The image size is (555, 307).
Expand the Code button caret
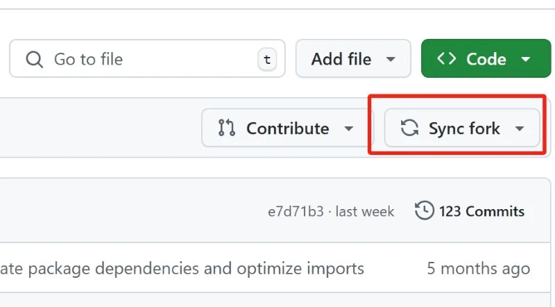[x=526, y=59]
